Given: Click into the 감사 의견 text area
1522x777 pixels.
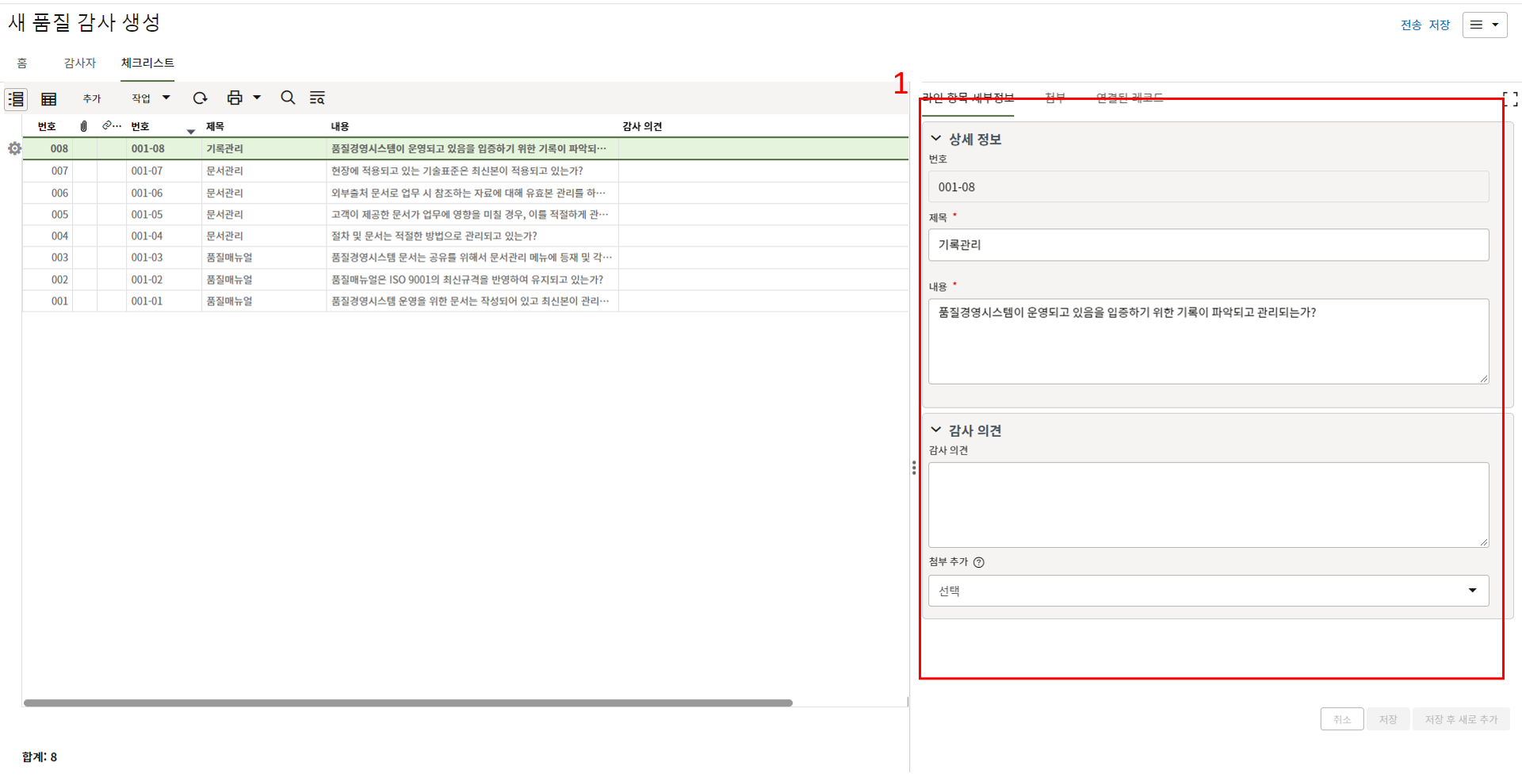Looking at the screenshot, I should [x=1208, y=505].
